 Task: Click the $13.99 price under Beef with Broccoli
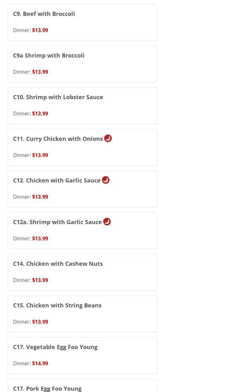coord(40,30)
